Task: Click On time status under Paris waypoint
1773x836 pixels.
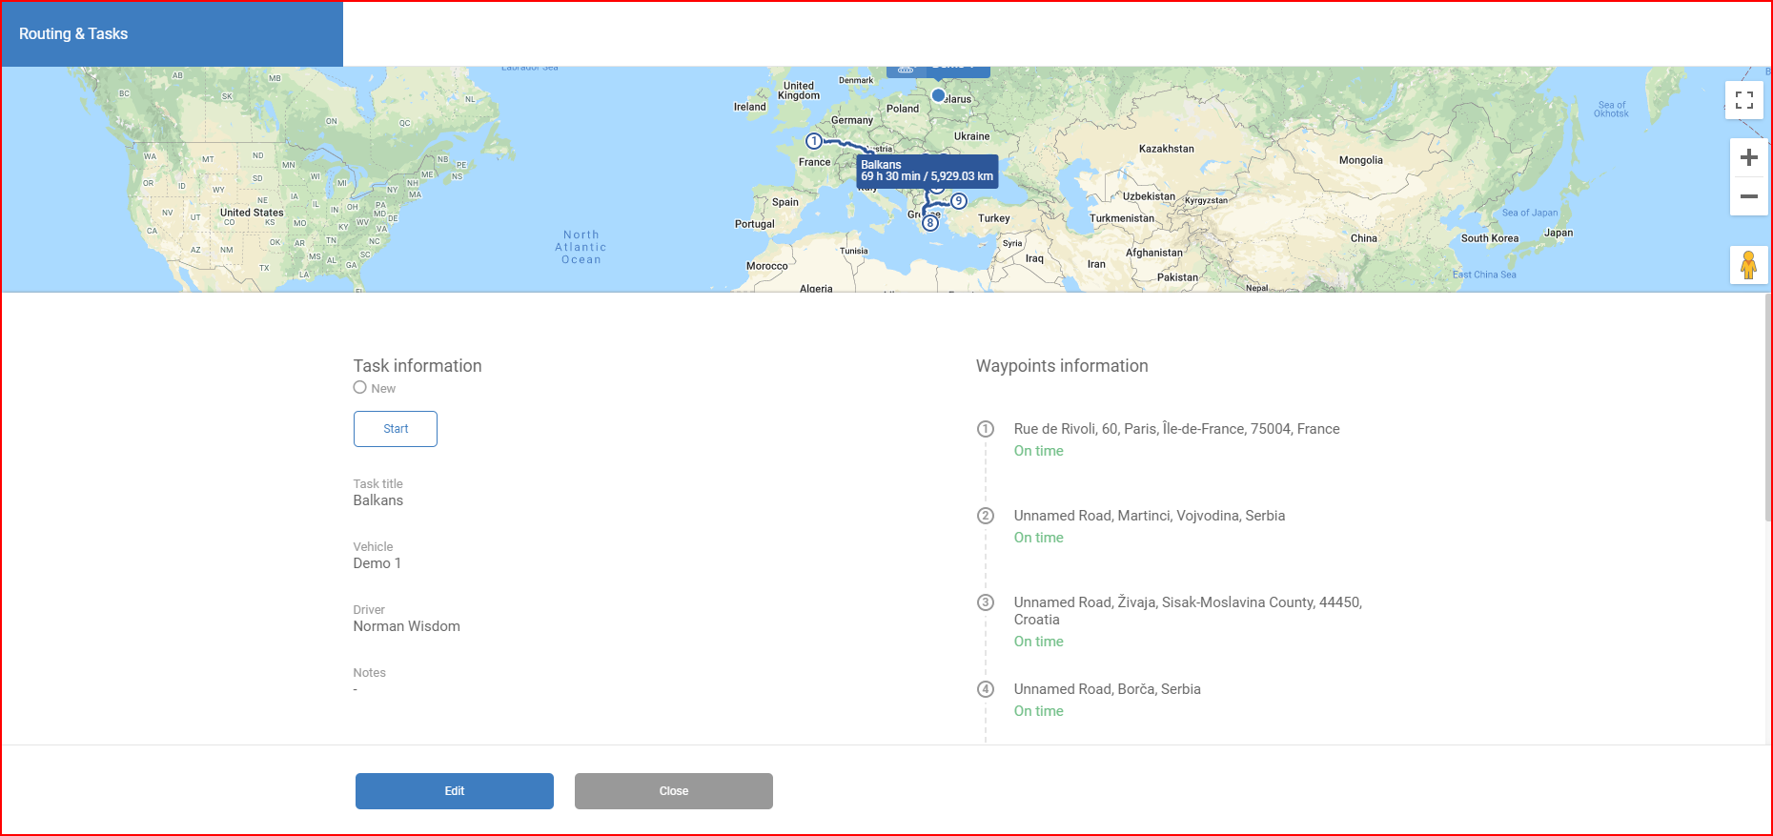Action: point(1038,451)
